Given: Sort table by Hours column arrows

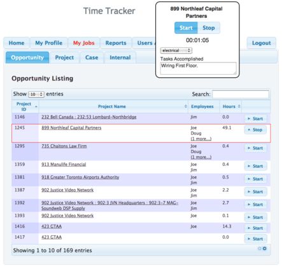Looking at the screenshot, I should (x=239, y=107).
